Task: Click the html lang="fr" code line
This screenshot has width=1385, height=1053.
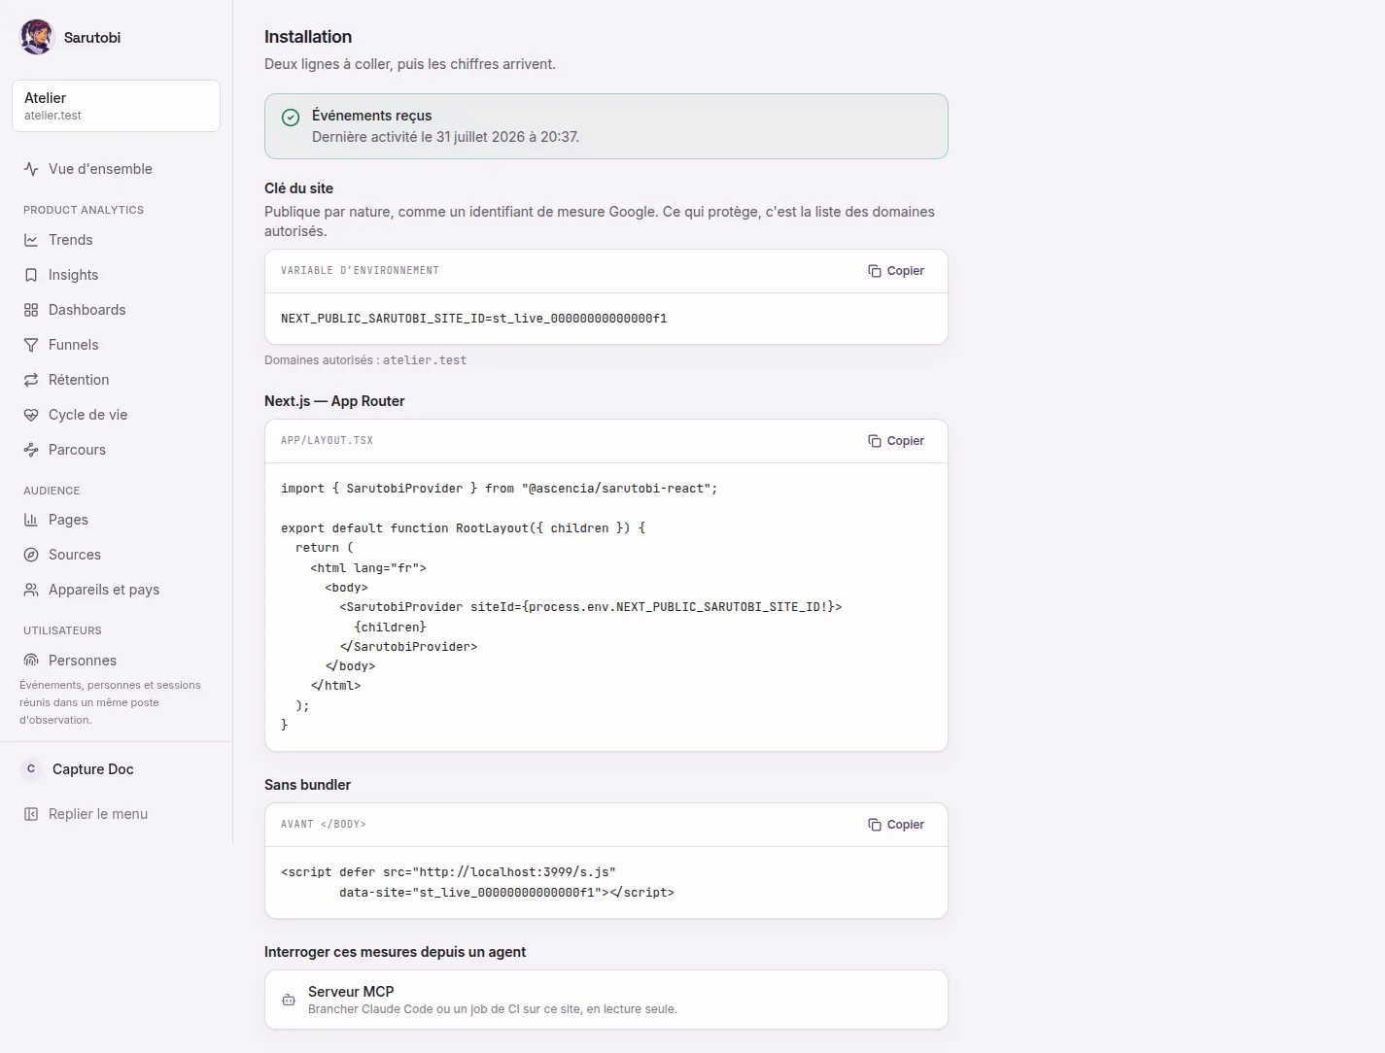Action: coord(368,568)
